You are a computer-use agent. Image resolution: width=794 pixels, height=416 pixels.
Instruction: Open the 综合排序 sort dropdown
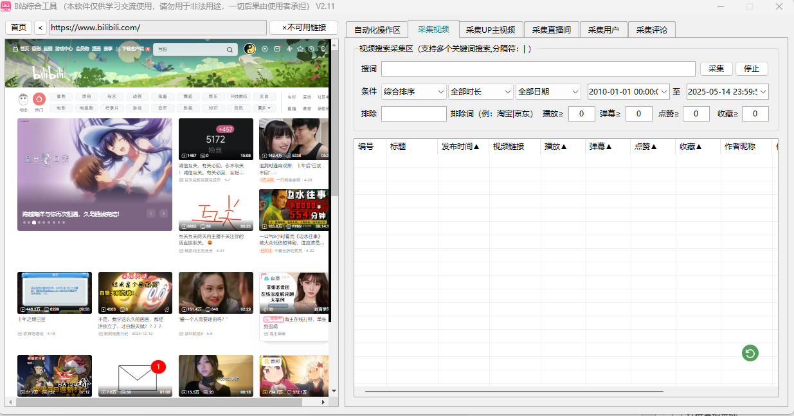click(413, 92)
